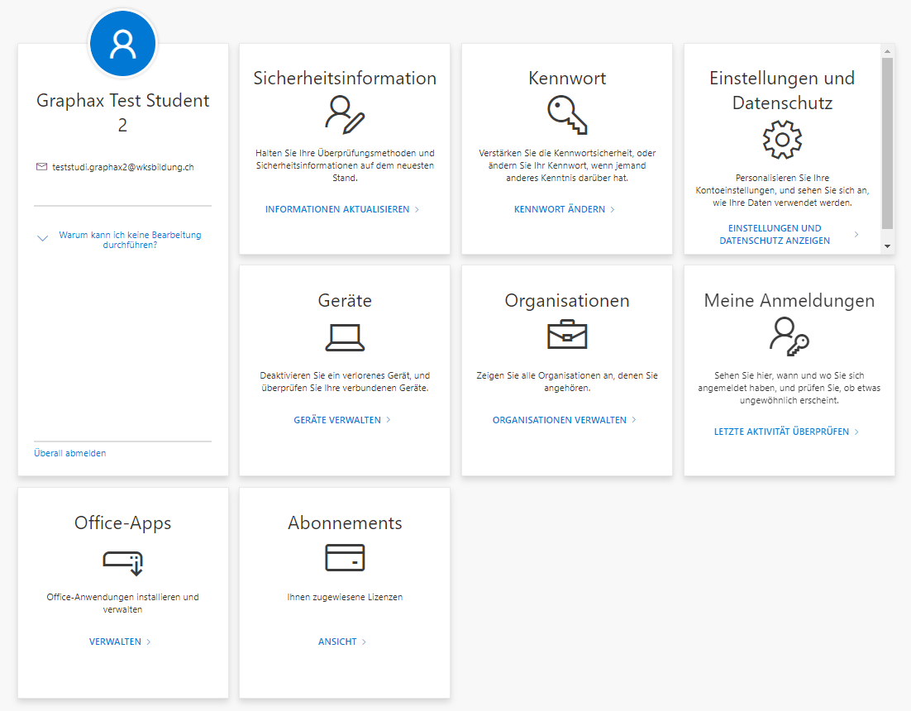The height and width of the screenshot is (711, 911).
Task: Click the Sicherheitsinformation person-with-pencil icon
Action: point(345,115)
